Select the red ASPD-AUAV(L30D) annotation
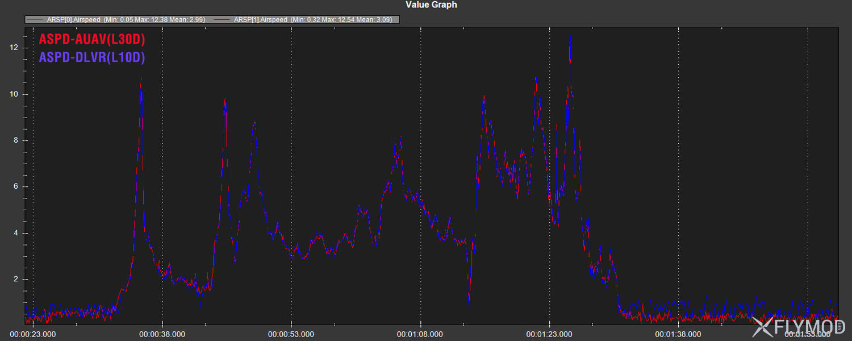 [x=92, y=40]
